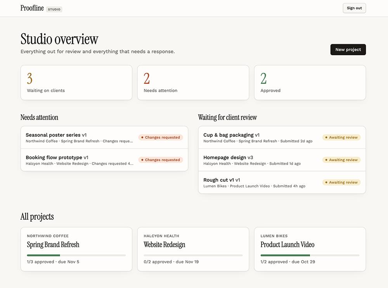The image size is (388, 288).
Task: Click Awaiting review badge on Rough cut v1
Action: click(341, 183)
